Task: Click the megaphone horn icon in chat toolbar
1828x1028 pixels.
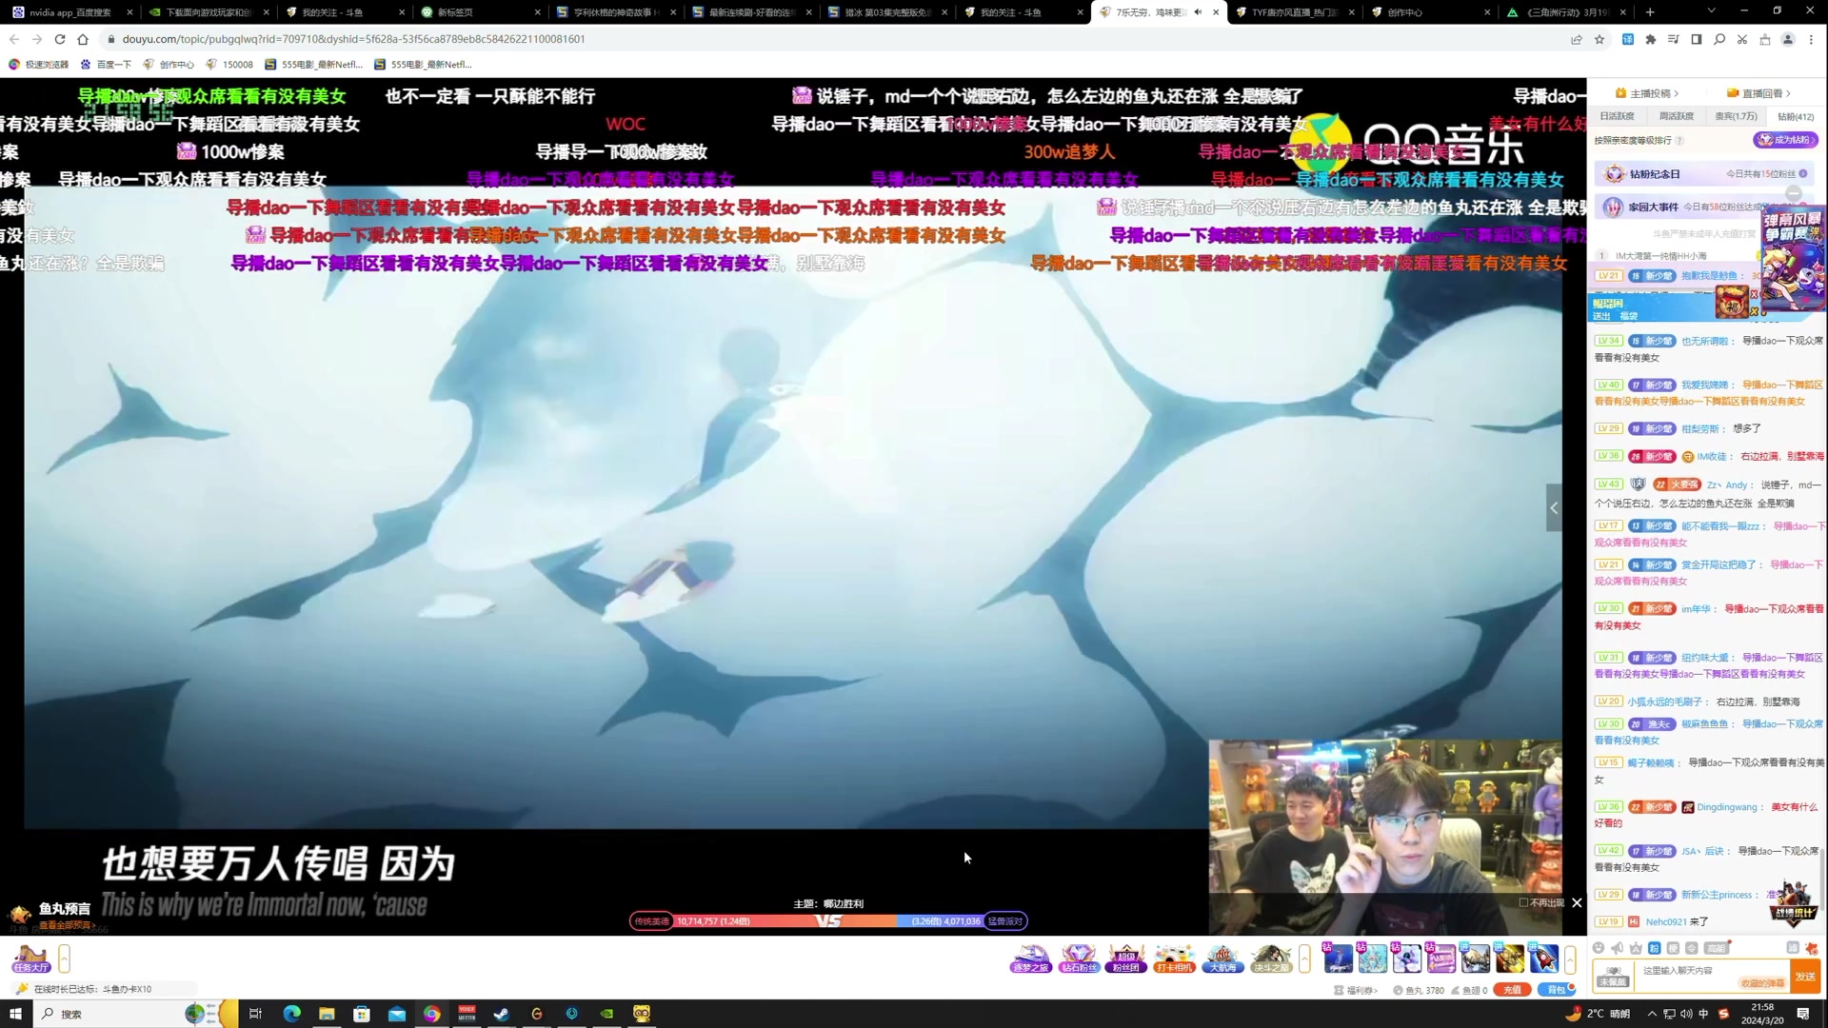Action: pos(1617,948)
